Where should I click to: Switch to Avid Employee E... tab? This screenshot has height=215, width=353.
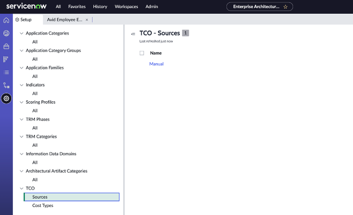tap(65, 20)
